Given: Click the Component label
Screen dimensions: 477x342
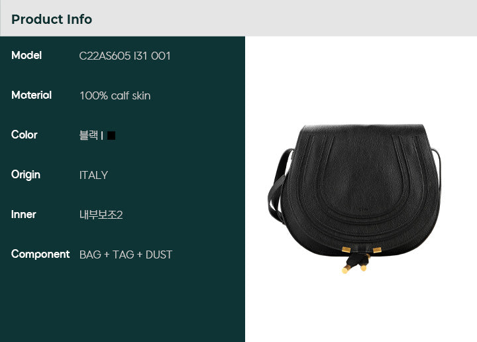Looking at the screenshot, I should pyautogui.click(x=40, y=254).
